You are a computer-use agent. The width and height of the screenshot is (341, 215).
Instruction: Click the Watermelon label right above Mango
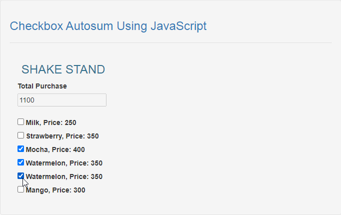(x=64, y=176)
